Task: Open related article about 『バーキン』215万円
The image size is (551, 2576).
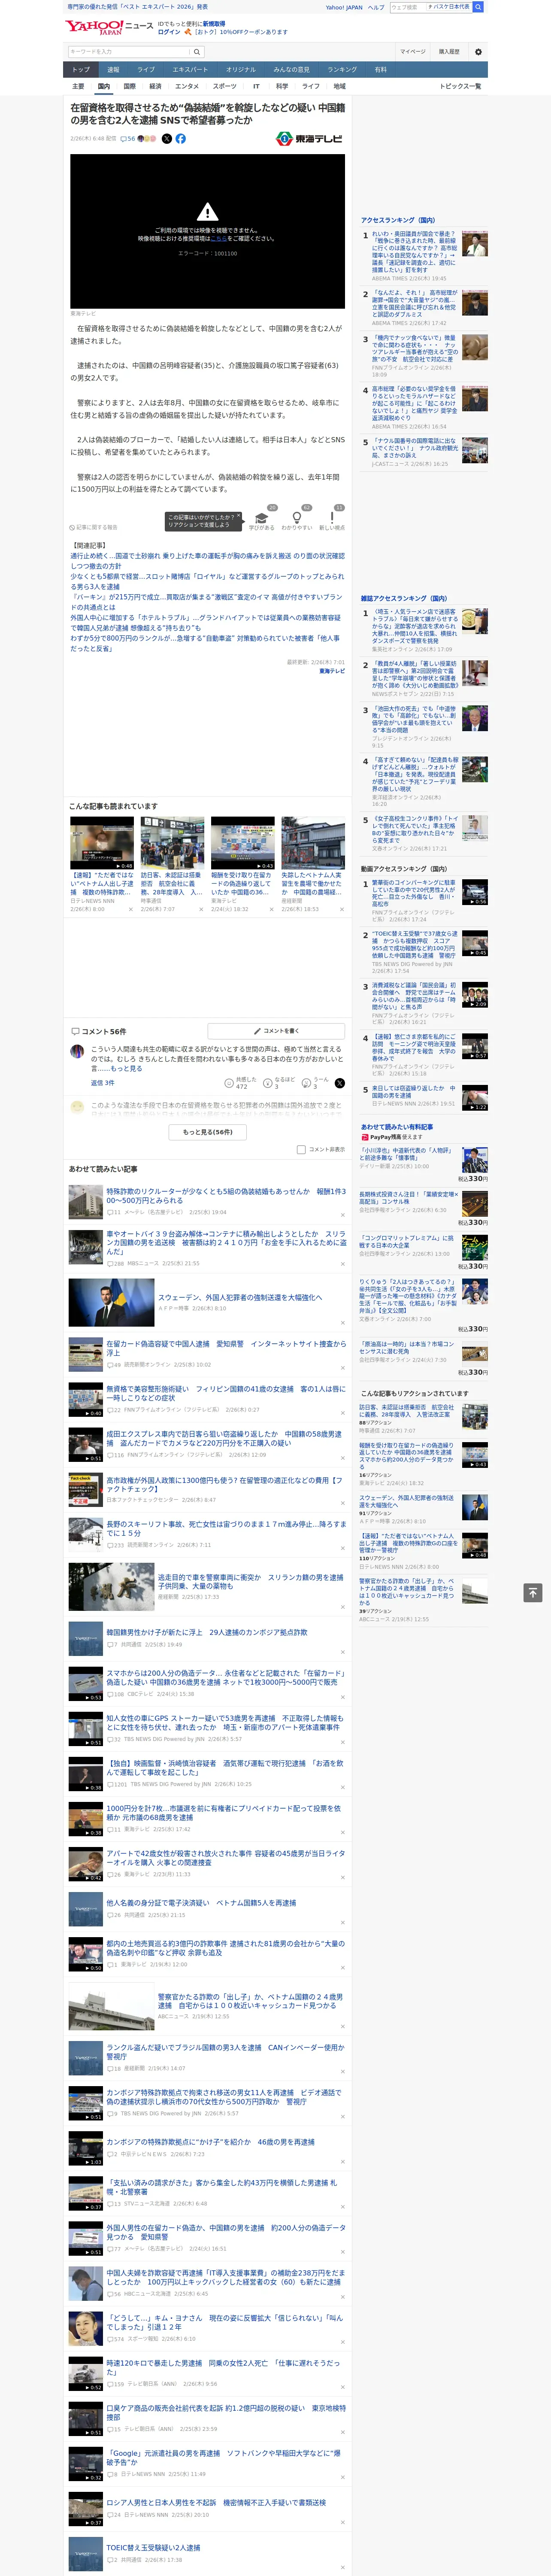Action: pyautogui.click(x=207, y=602)
